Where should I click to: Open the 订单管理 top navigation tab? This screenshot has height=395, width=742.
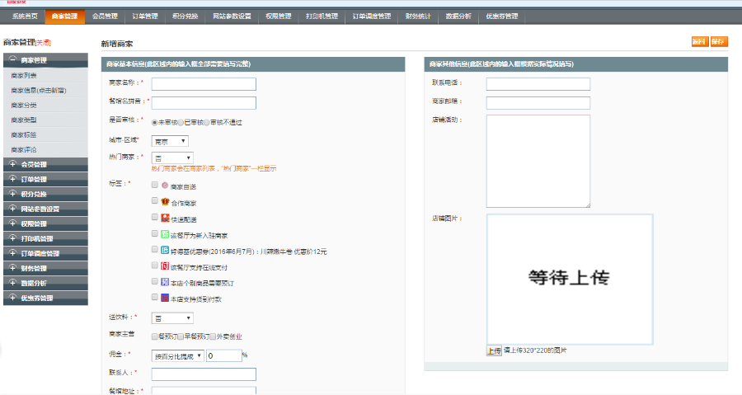(x=145, y=16)
